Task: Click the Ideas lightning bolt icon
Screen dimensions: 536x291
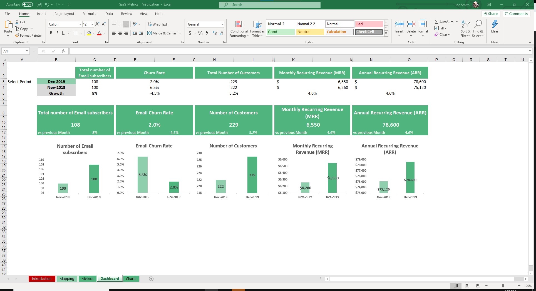Action: [495, 24]
